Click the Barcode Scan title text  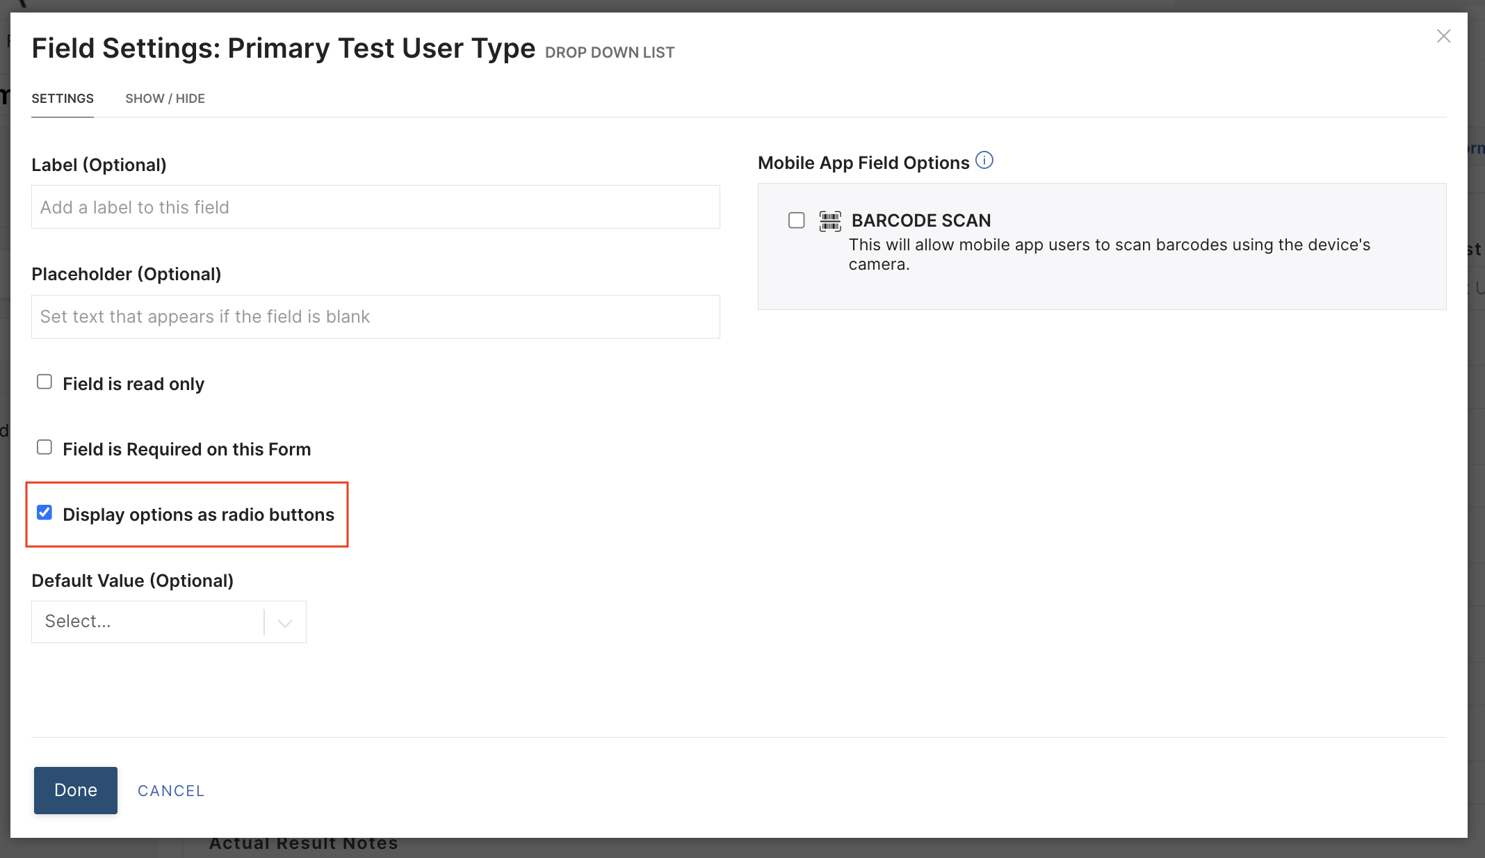921,220
